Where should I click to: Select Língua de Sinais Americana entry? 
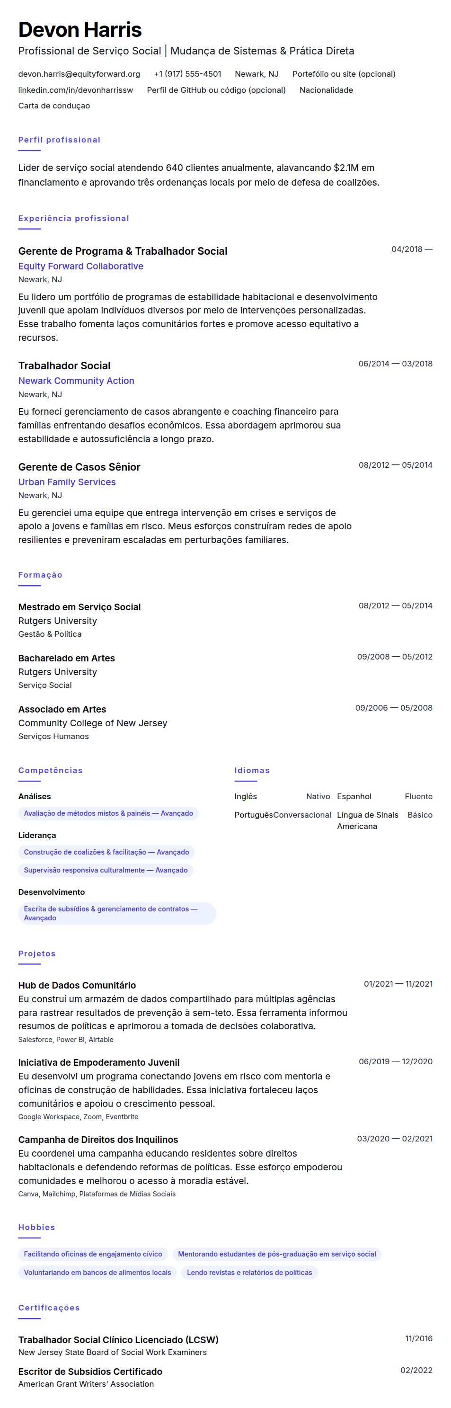(x=385, y=820)
